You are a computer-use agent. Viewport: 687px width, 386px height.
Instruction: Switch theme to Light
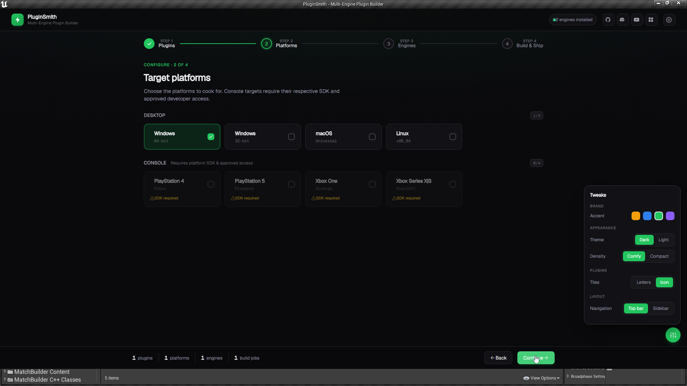[663, 240]
